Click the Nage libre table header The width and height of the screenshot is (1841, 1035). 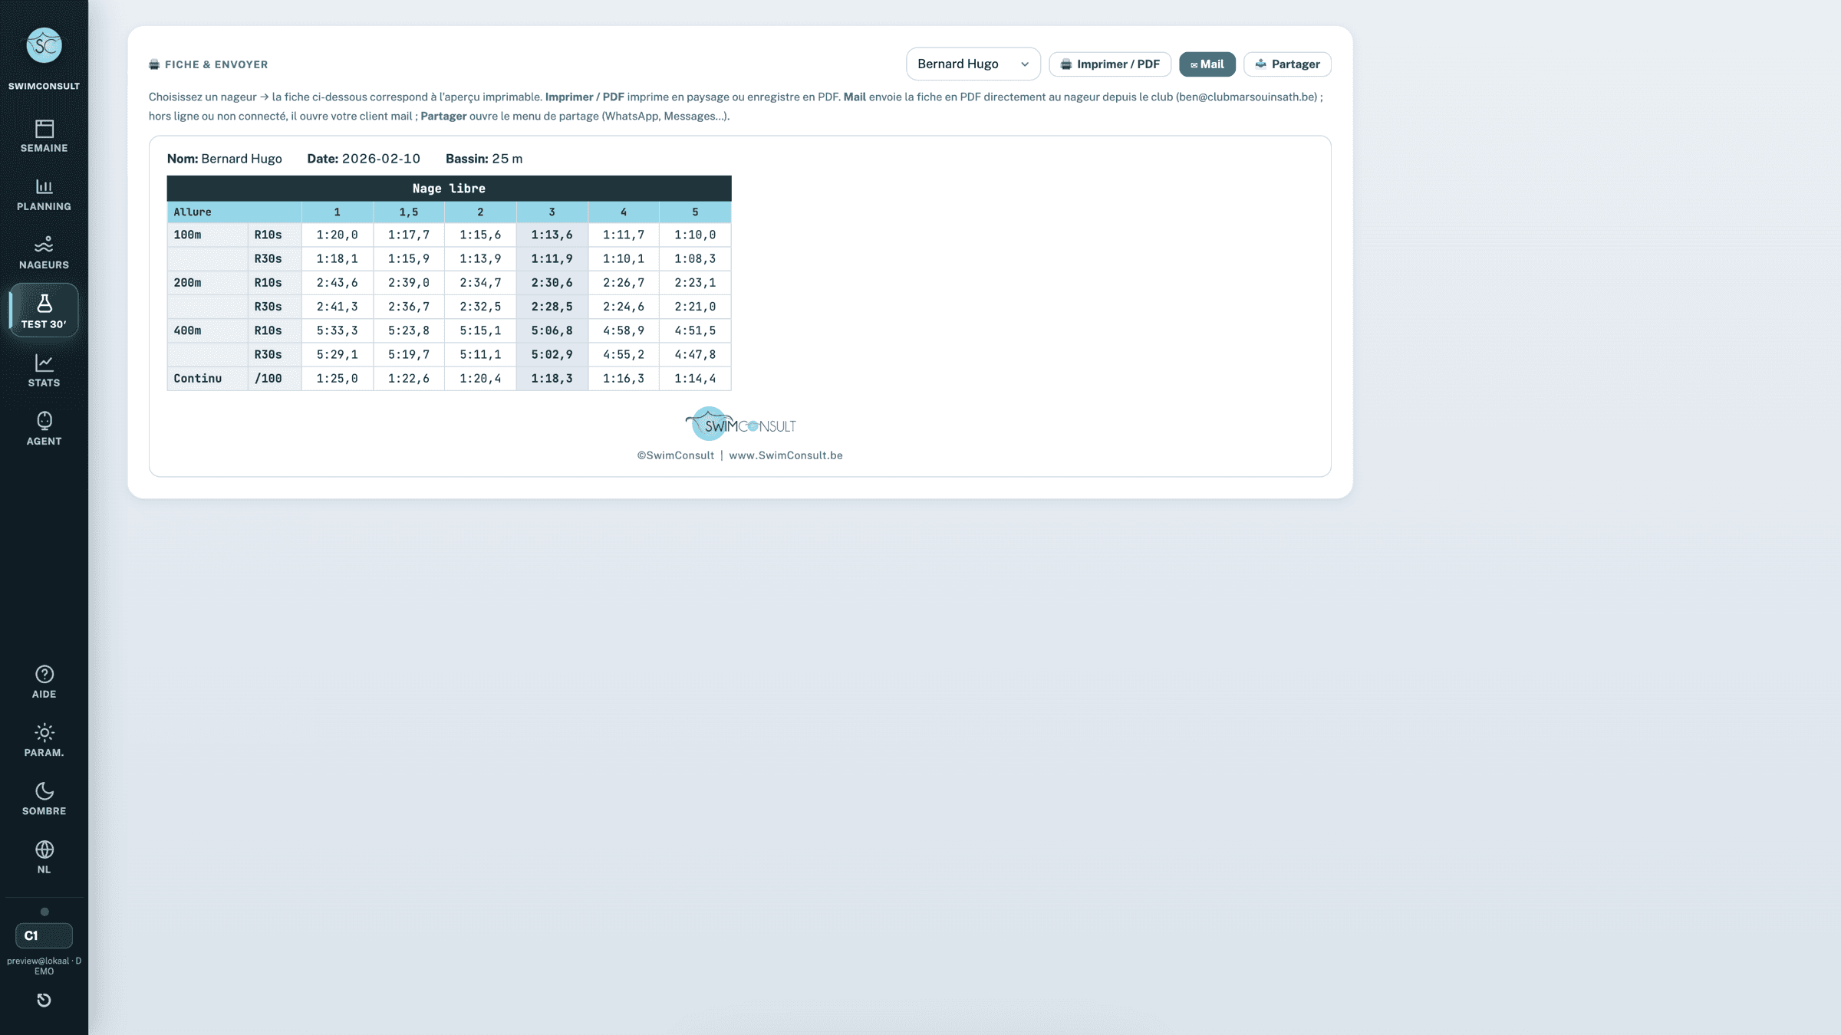tap(449, 189)
